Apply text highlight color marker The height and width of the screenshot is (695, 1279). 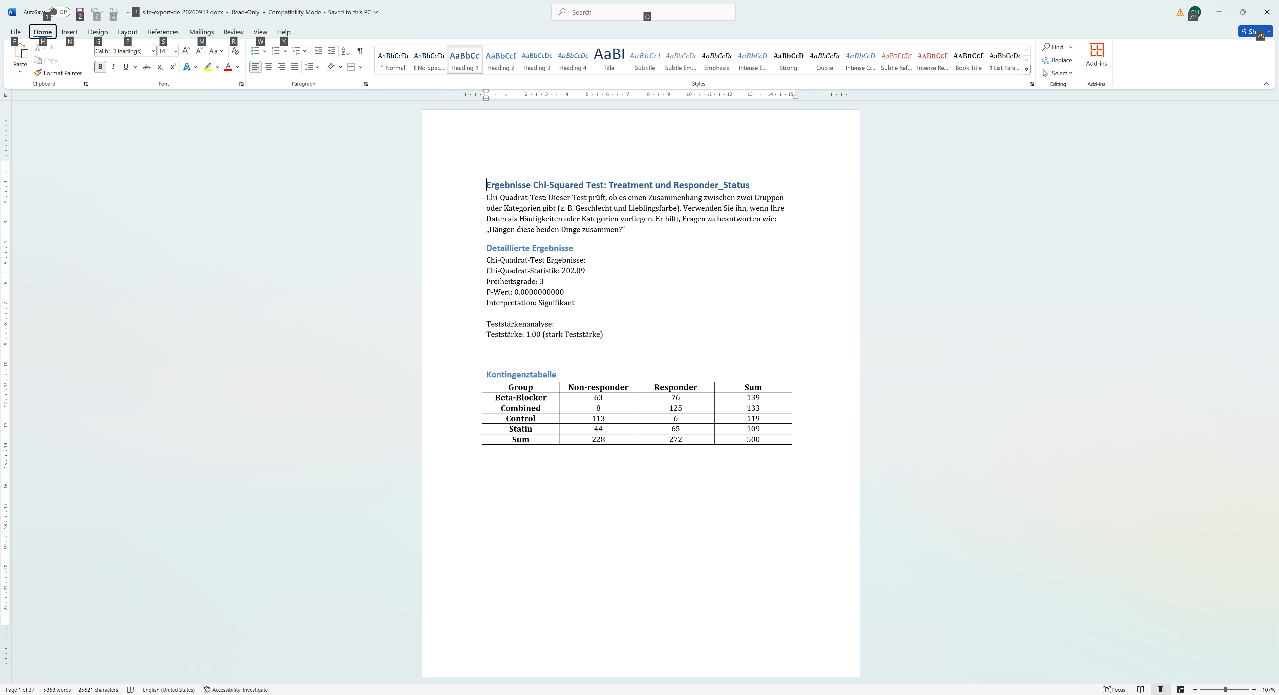208,67
